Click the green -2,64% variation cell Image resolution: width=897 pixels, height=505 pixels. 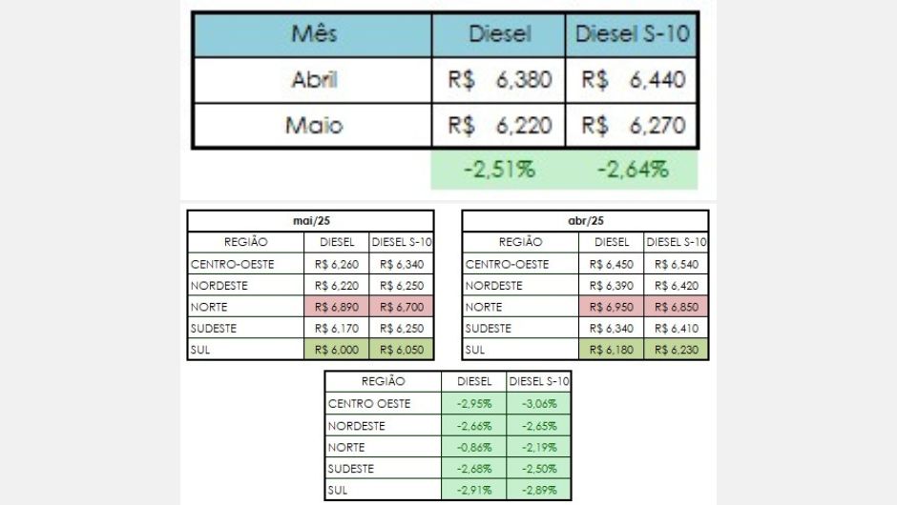pos(632,170)
